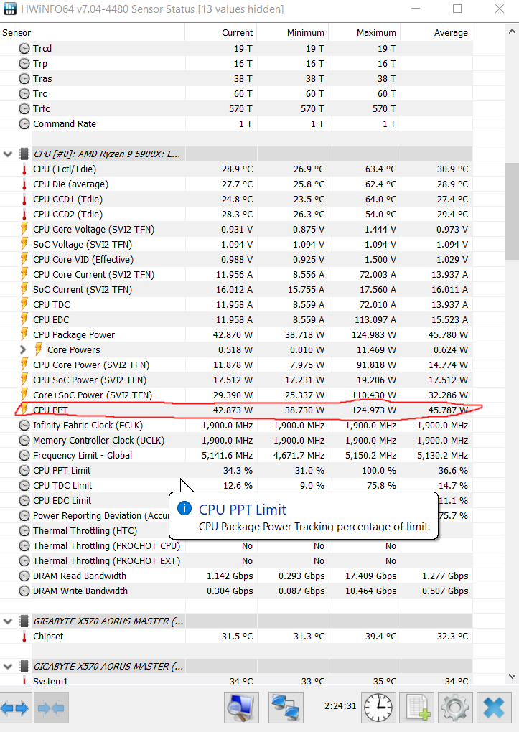The image size is (519, 732).
Task: Select the Trp timing row
Action: coord(236,63)
